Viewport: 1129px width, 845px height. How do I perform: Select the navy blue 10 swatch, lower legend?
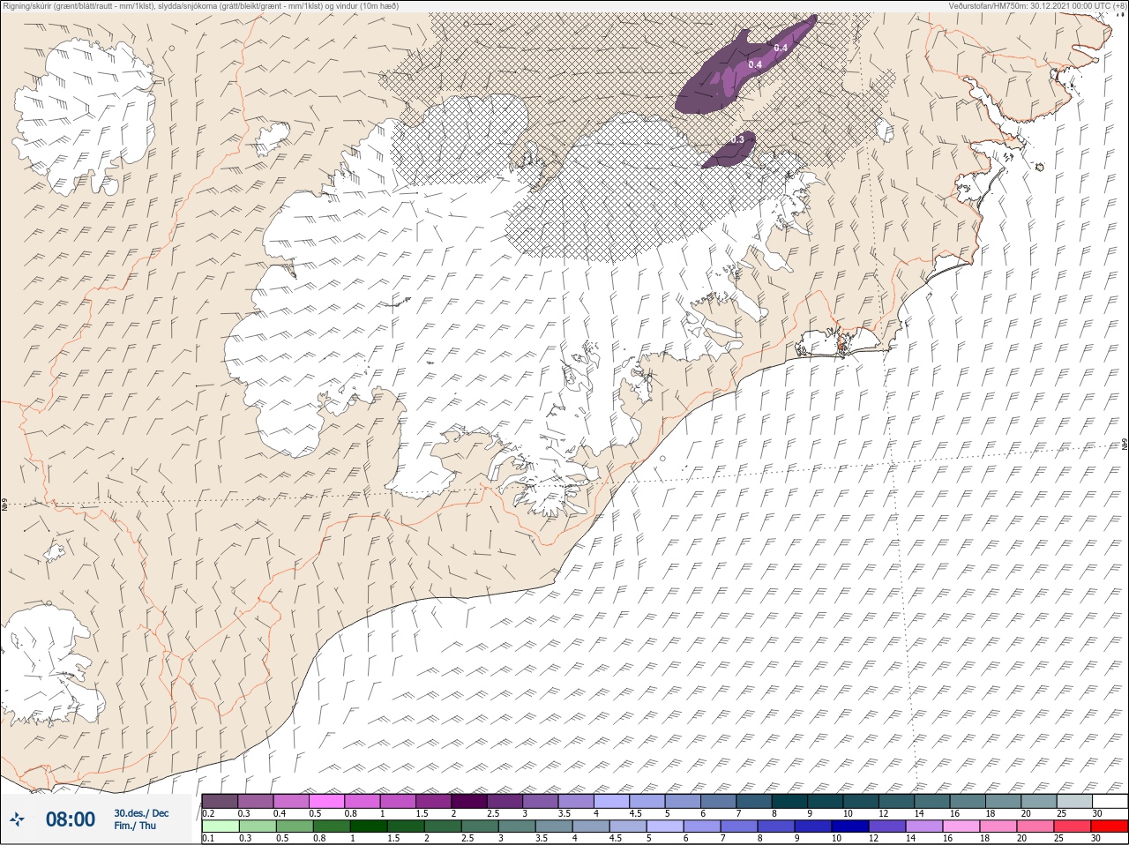click(849, 826)
